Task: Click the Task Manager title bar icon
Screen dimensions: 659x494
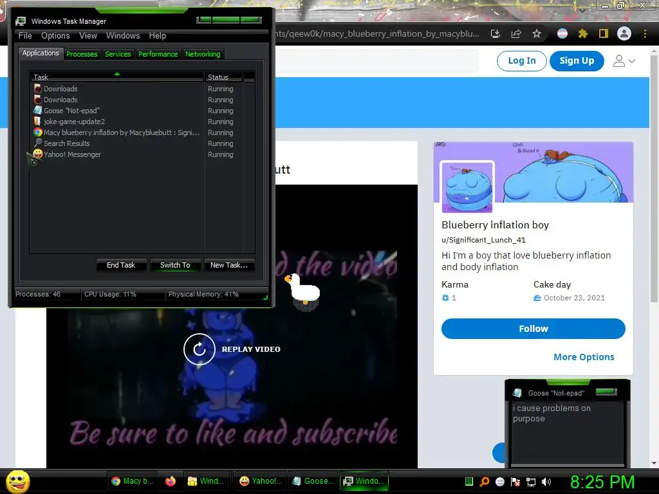Action: coord(21,21)
